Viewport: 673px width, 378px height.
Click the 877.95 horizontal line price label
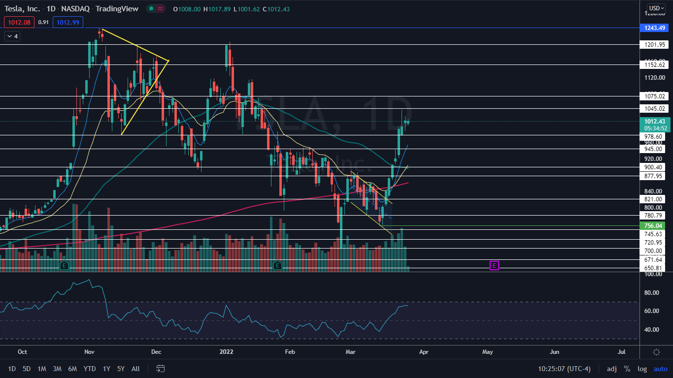click(653, 176)
